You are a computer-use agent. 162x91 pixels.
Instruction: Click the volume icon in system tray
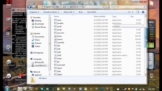[144, 89]
